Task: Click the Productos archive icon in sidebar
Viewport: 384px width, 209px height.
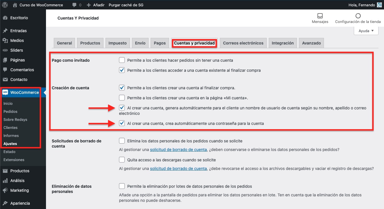Action: [x=5, y=171]
